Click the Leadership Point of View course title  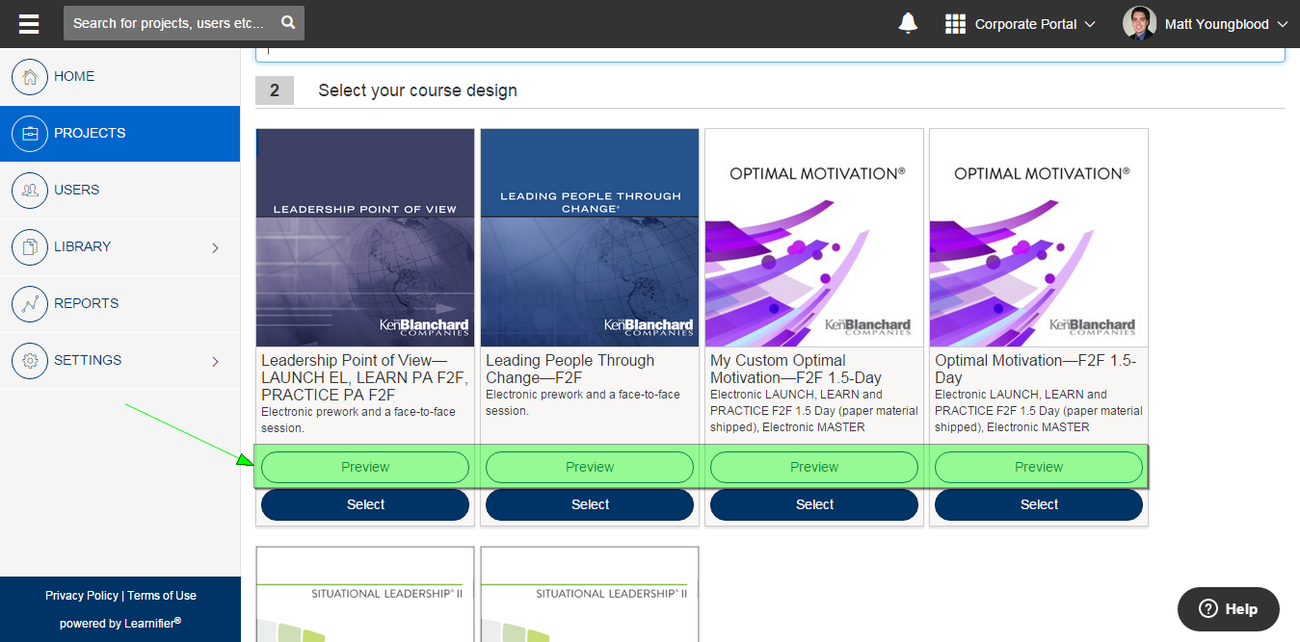pyautogui.click(x=365, y=377)
